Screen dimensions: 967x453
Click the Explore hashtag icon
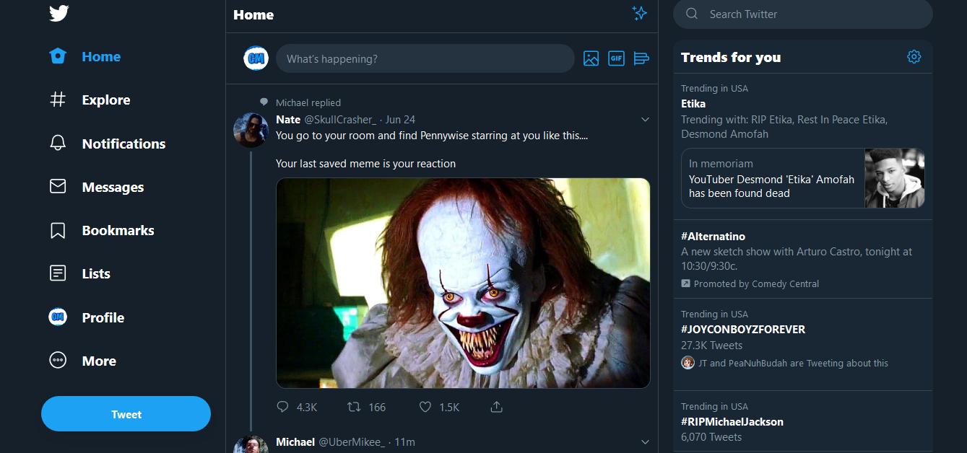click(x=58, y=100)
